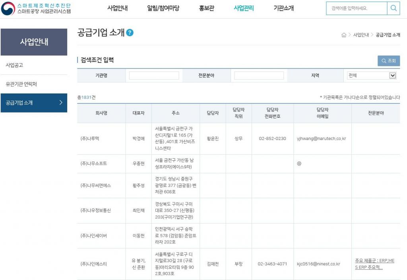Click the home breadcrumb icon
407x280 pixels.
pyautogui.click(x=343, y=35)
